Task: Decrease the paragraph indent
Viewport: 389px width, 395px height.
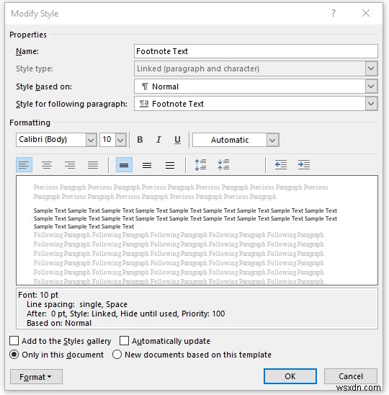Action: (281, 165)
